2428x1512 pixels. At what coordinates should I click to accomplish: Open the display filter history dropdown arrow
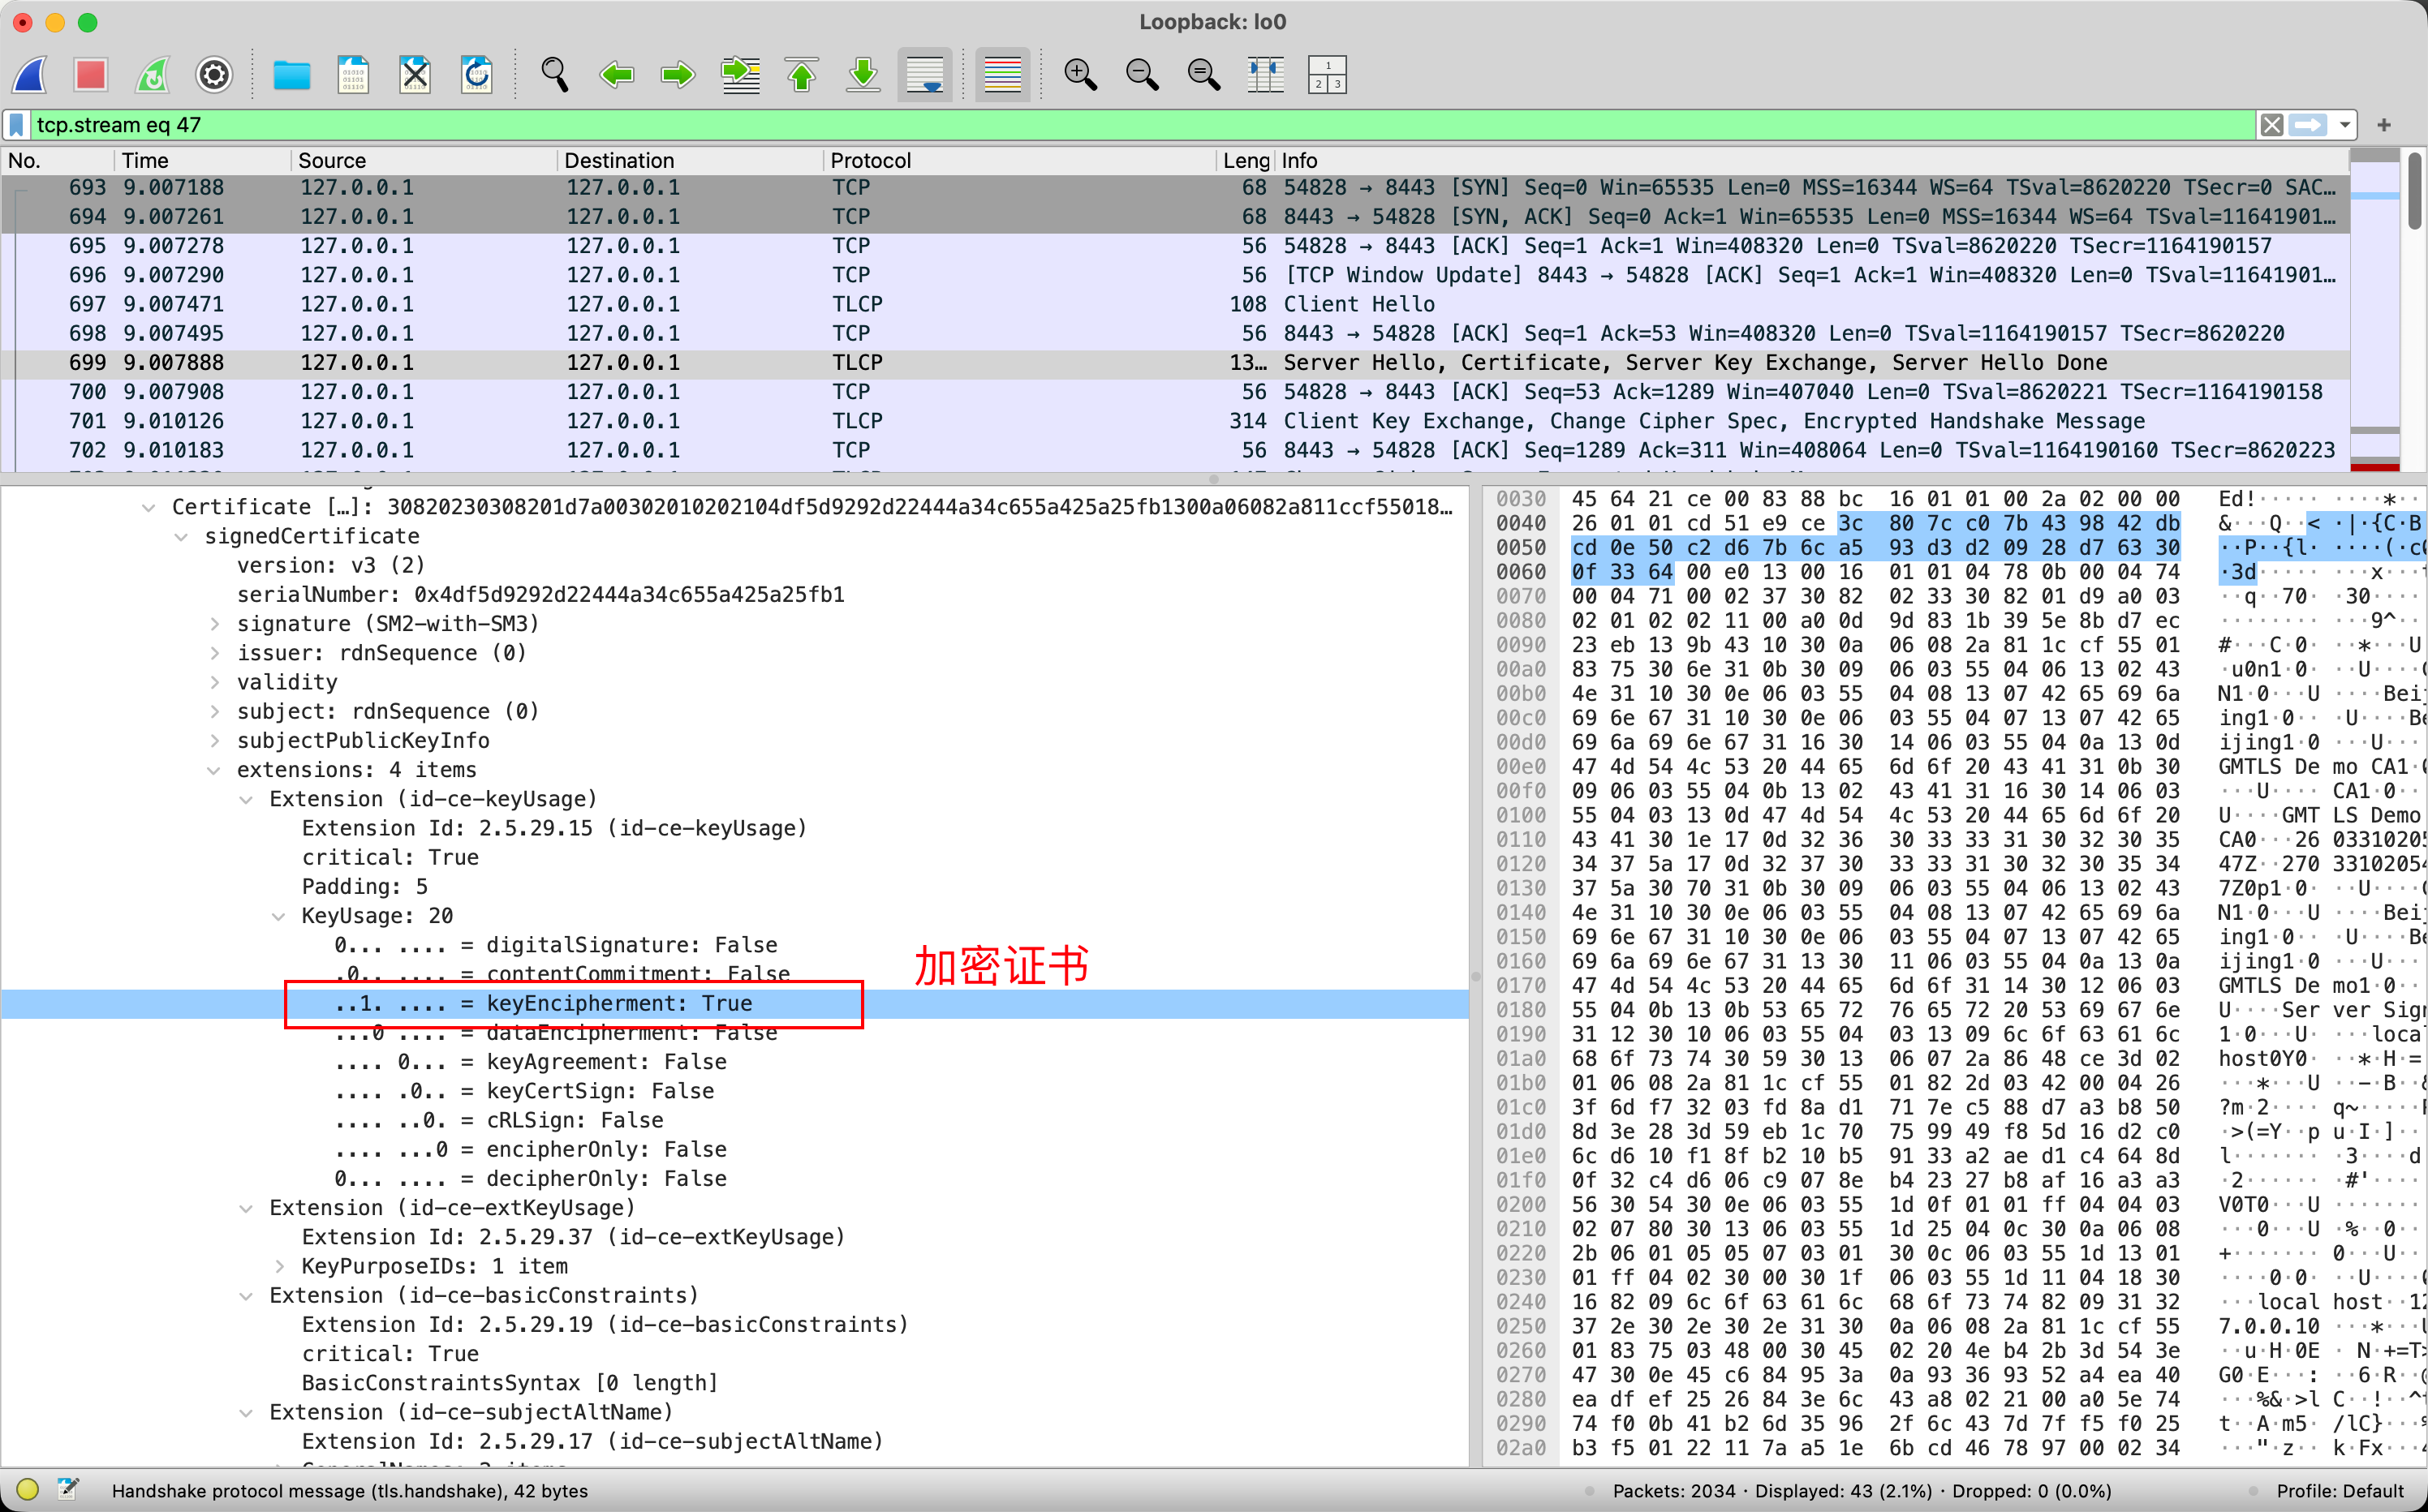[2345, 125]
